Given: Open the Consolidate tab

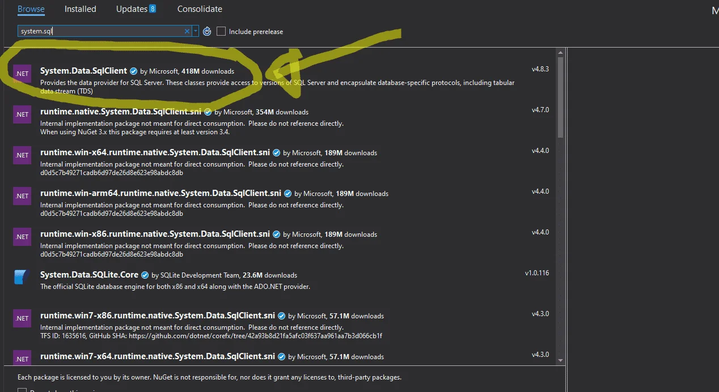Looking at the screenshot, I should click(200, 9).
